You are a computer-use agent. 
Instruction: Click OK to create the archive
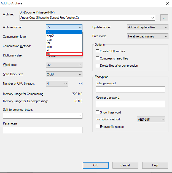pos(95,165)
